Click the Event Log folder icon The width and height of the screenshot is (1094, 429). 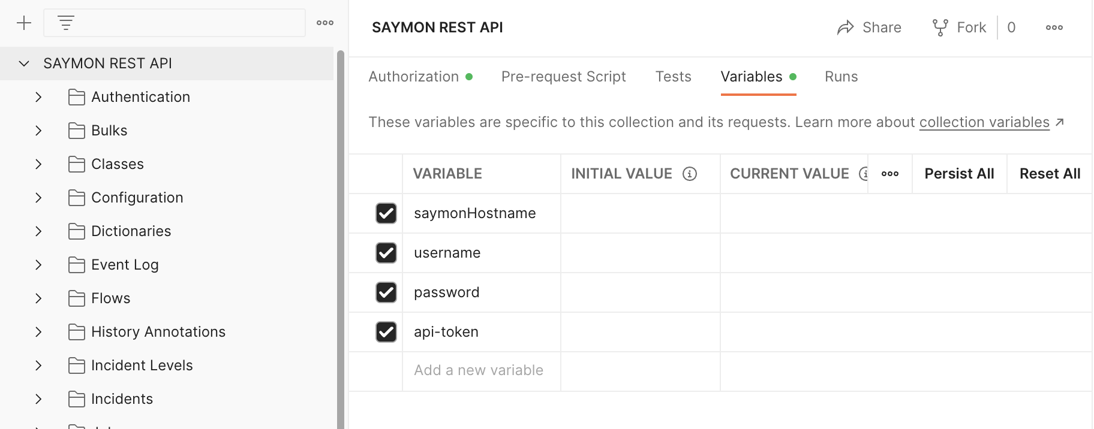coord(77,265)
